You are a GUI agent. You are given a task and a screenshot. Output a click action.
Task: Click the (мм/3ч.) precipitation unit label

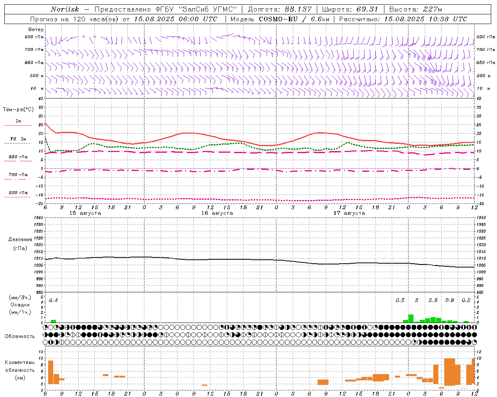(20, 297)
